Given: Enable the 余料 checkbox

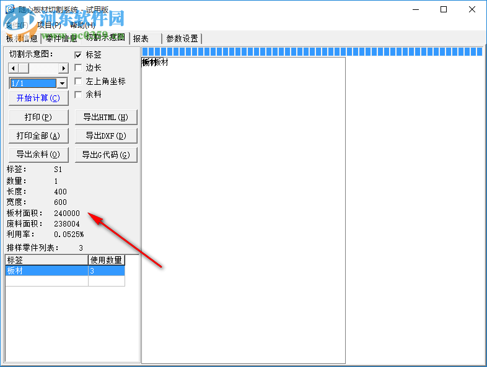Looking at the screenshot, I should pos(78,94).
